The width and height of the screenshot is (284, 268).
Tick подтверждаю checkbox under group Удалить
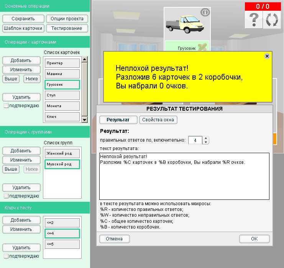pos(6,196)
